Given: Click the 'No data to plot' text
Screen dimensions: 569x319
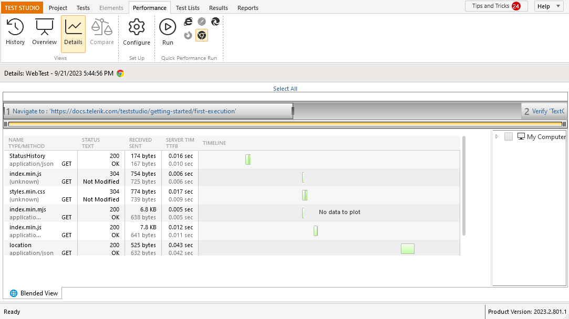Looking at the screenshot, I should [x=339, y=212].
